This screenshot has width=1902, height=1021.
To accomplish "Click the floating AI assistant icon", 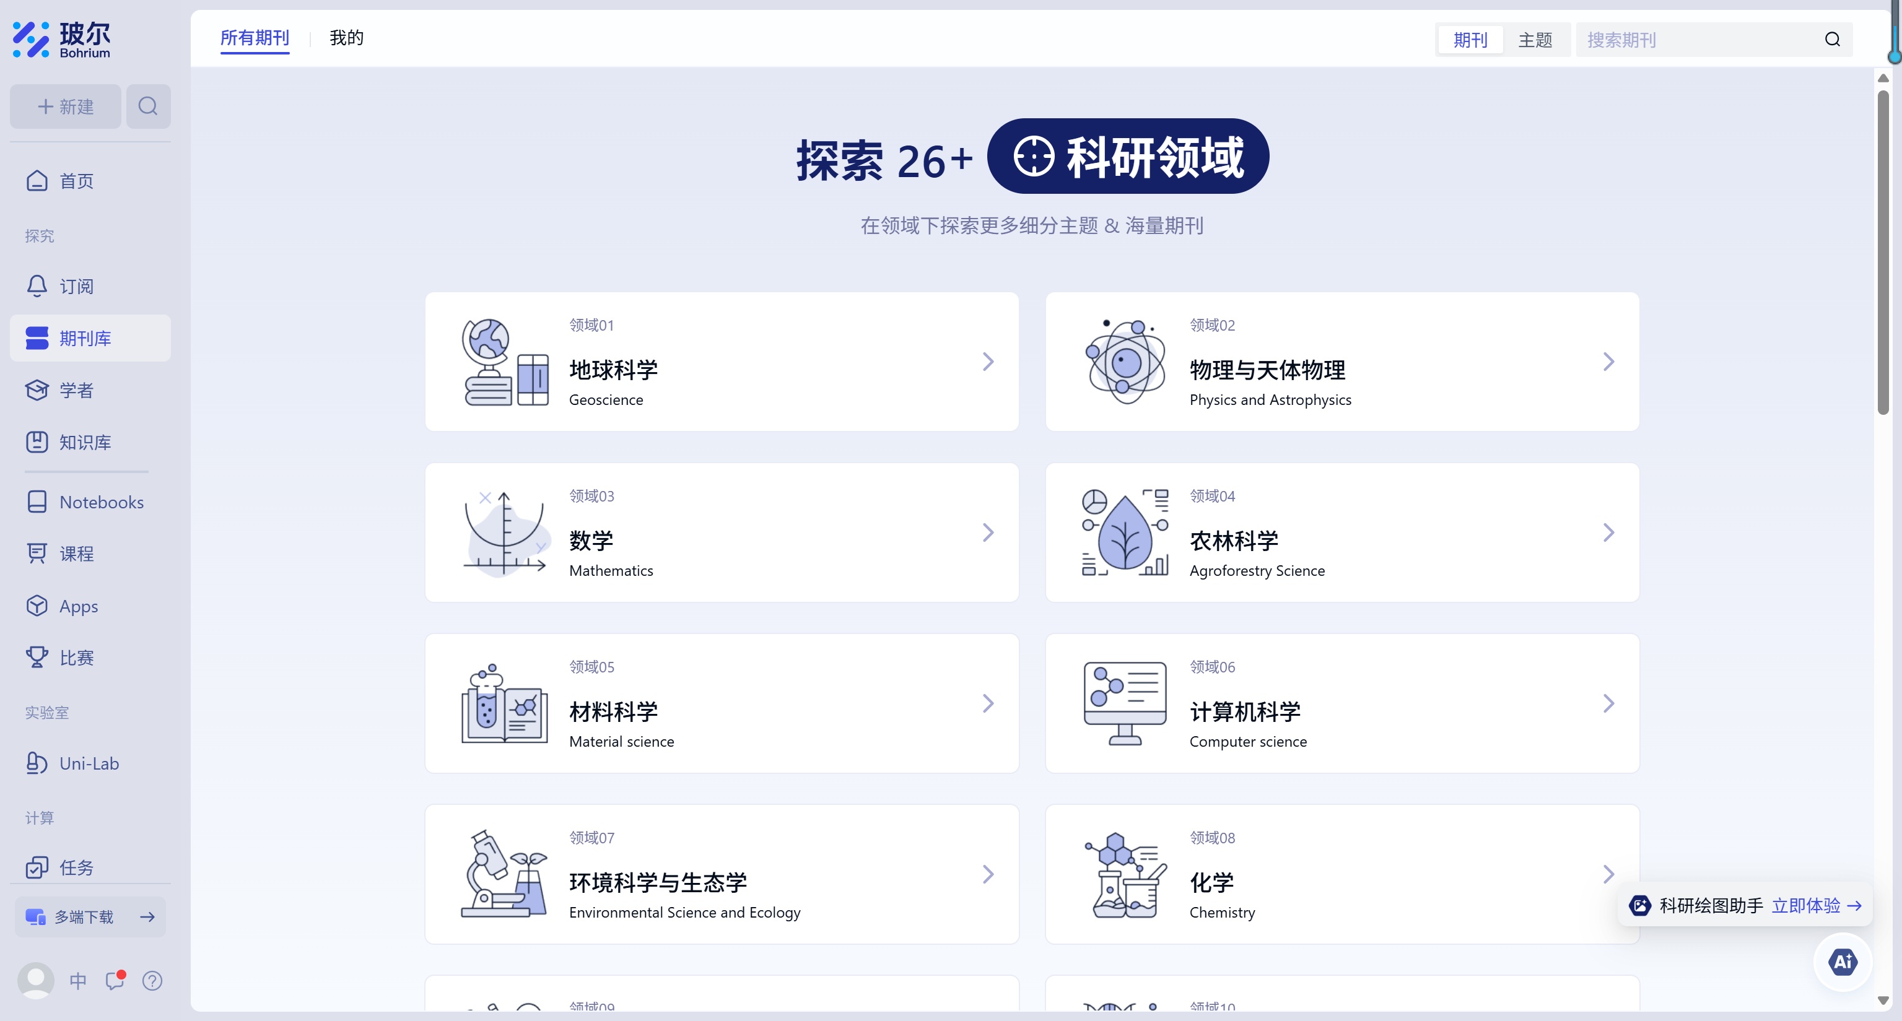I will 1842,962.
